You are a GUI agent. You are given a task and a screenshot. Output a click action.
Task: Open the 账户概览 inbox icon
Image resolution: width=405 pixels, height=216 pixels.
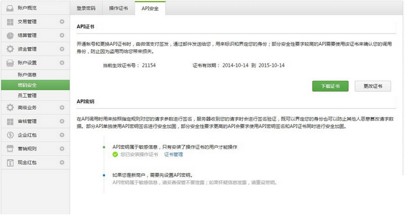[x=10, y=8]
